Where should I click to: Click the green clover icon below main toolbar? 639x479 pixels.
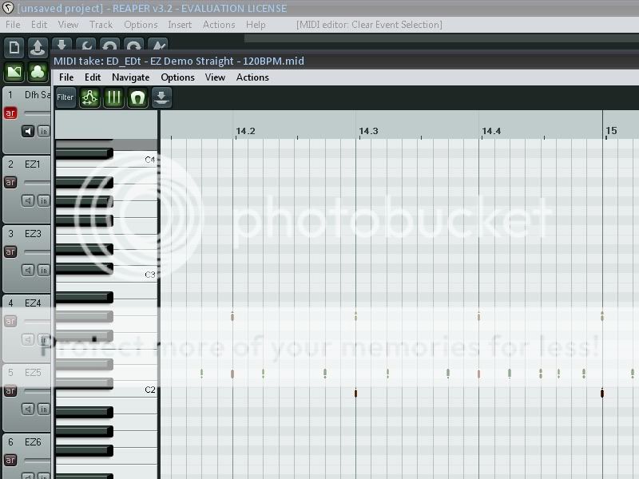pos(38,72)
